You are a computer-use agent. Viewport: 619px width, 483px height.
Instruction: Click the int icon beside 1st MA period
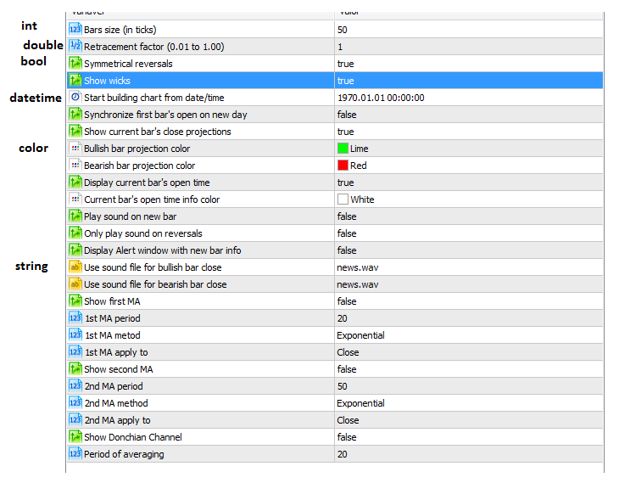point(75,318)
